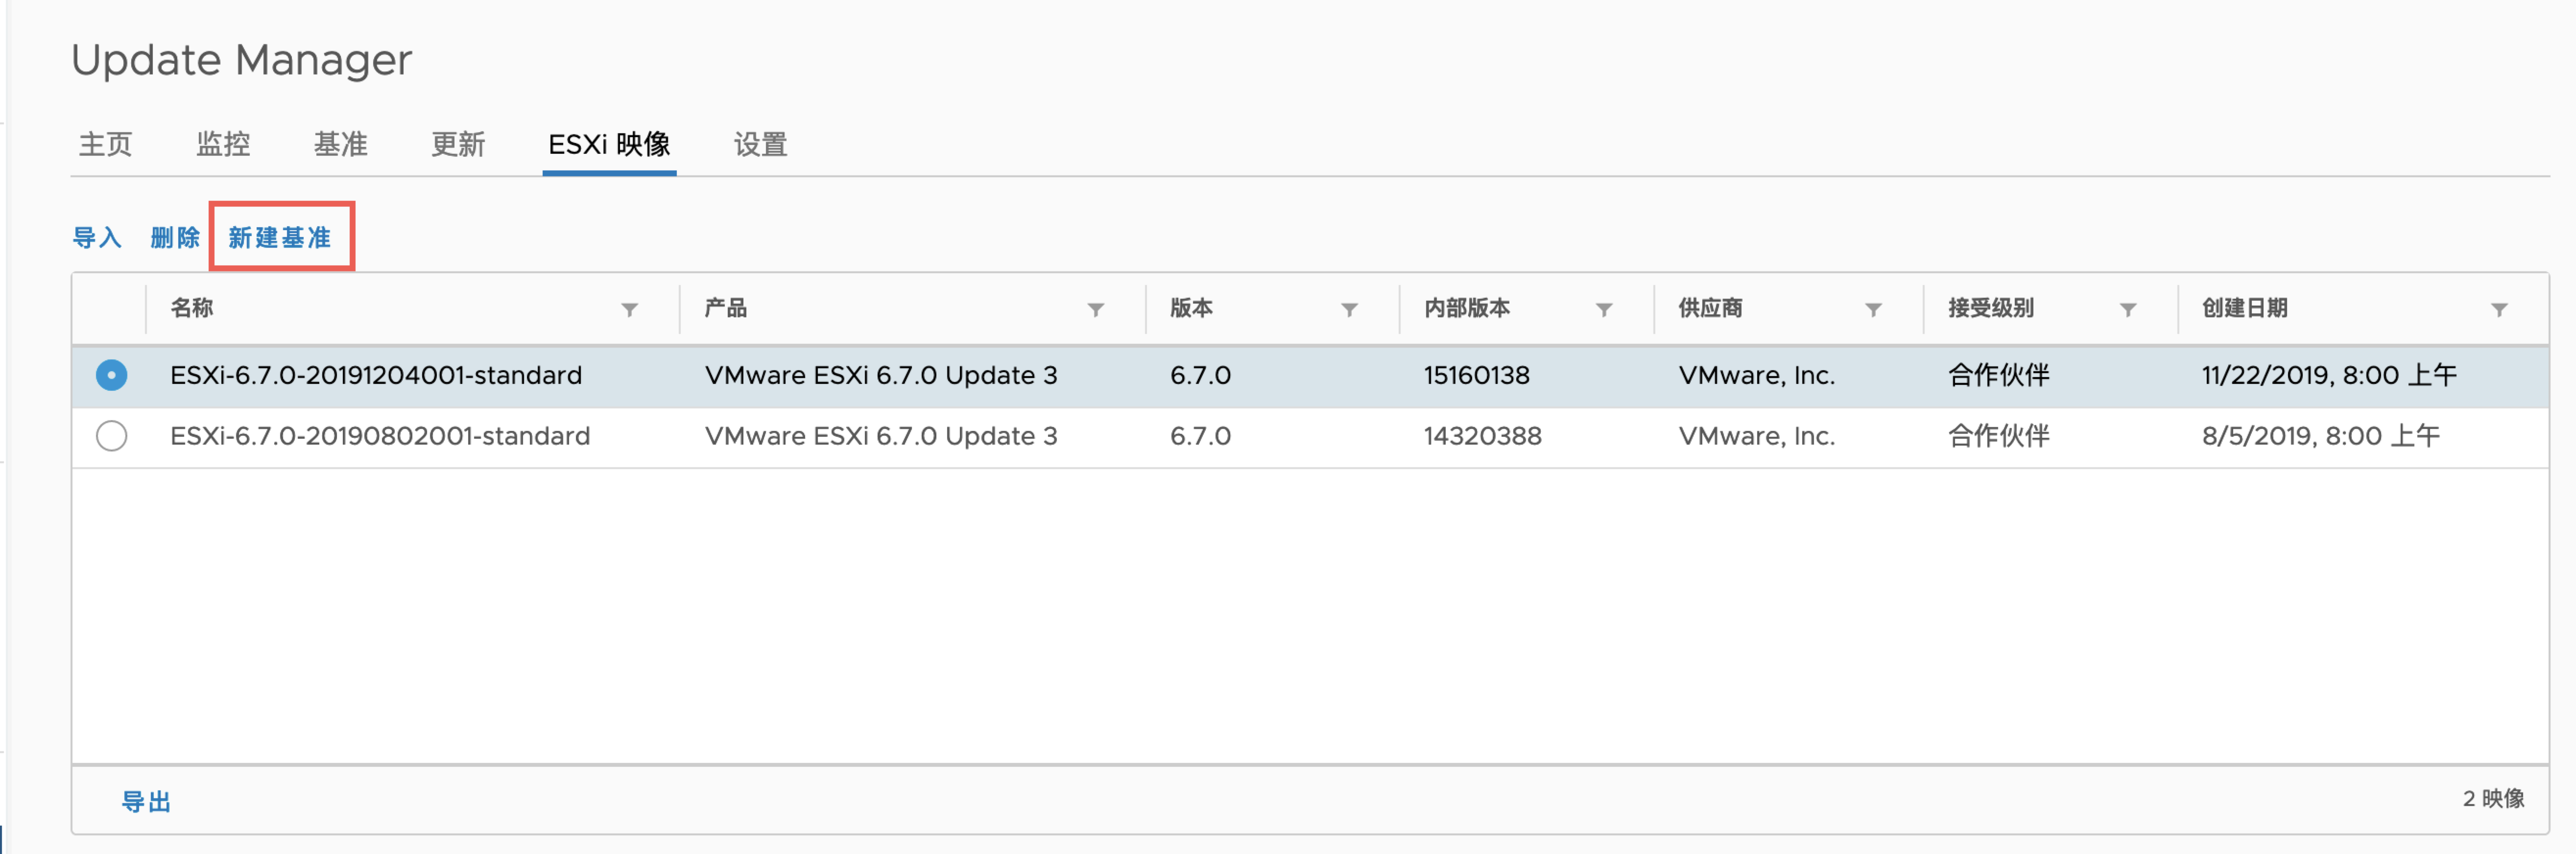This screenshot has height=854, width=2576.
Task: Filter the 接受级别 column
Action: coord(2128,310)
